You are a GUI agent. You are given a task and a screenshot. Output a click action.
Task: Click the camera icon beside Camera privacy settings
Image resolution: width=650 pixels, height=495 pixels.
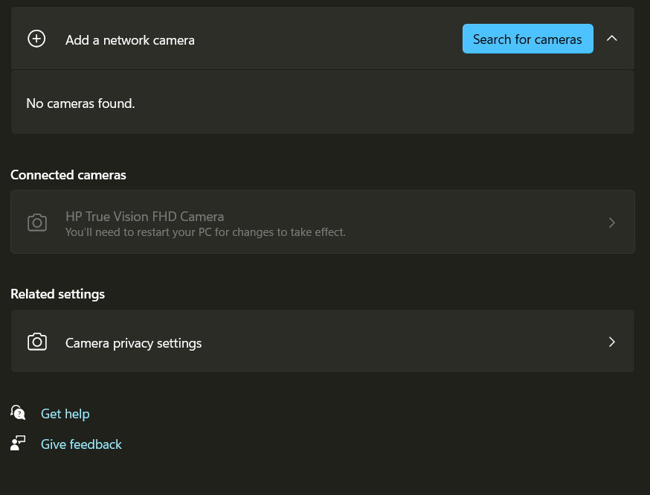(x=37, y=341)
